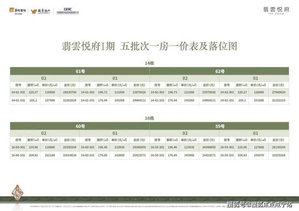The width and height of the screenshot is (299, 211).
Task: Click unit price 130888
Action: (x=50, y=92)
